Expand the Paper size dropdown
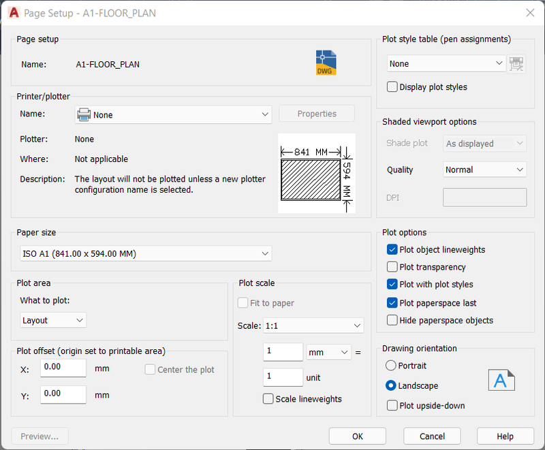Viewport: 545px width, 450px height. tap(146, 253)
